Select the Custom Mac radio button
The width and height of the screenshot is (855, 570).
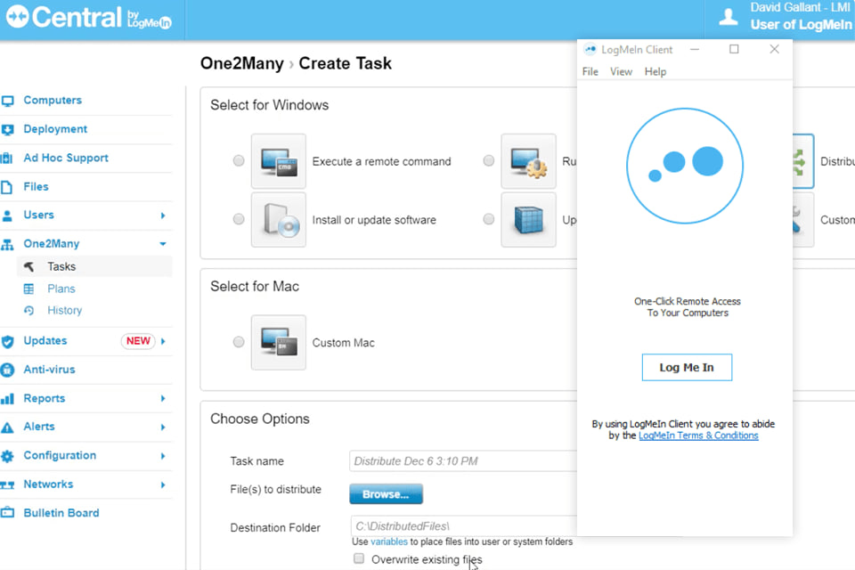click(x=239, y=342)
